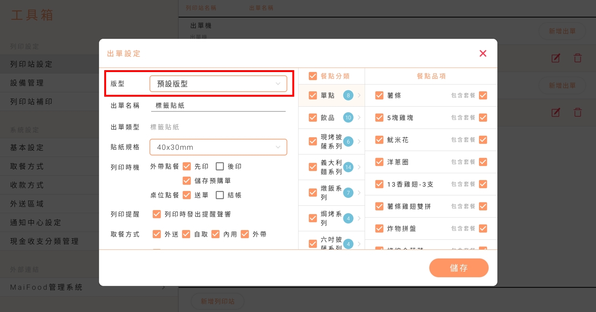Close the 出單設定 dialog with red X

483,53
